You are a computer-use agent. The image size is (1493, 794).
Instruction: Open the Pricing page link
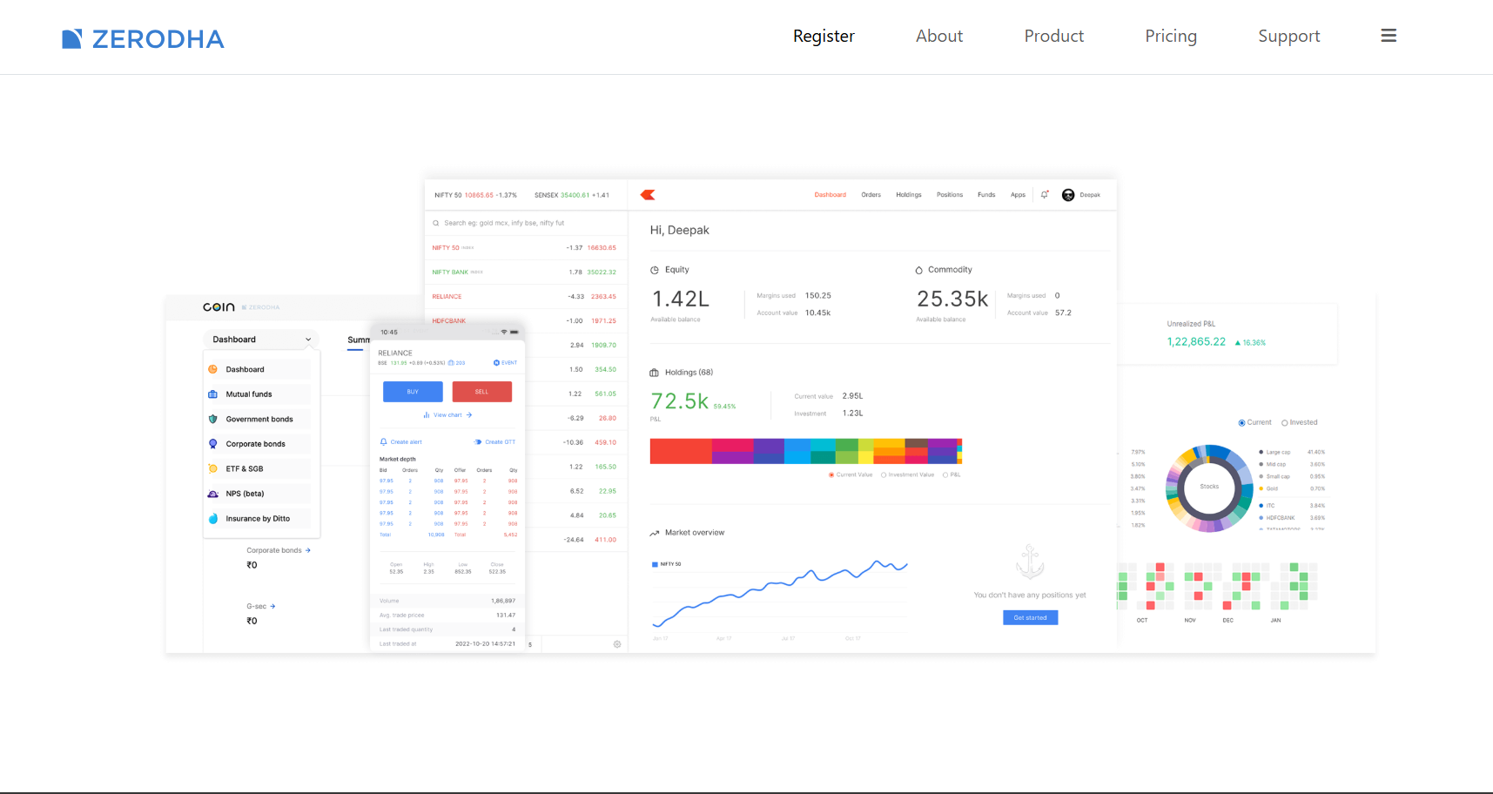[1171, 36]
